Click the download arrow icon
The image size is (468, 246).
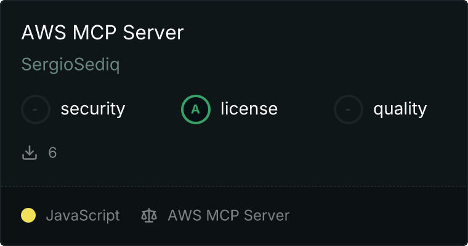pos(30,153)
